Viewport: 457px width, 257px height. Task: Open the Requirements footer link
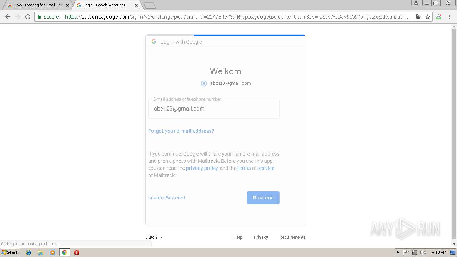[292, 237]
